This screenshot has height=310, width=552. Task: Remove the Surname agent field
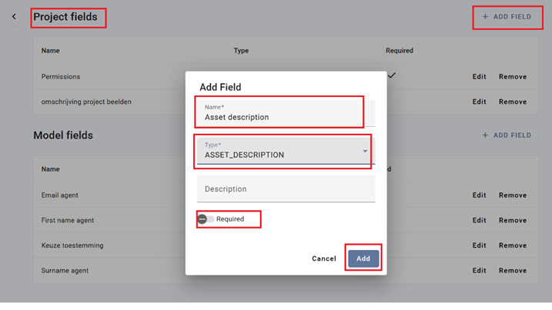pyautogui.click(x=513, y=271)
